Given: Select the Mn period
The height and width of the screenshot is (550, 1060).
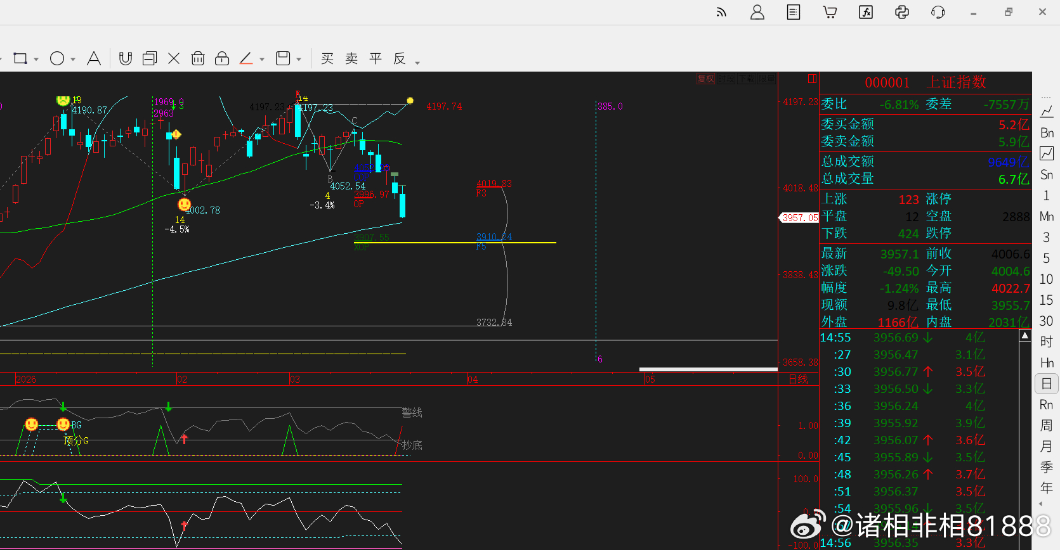Looking at the screenshot, I should (1047, 216).
